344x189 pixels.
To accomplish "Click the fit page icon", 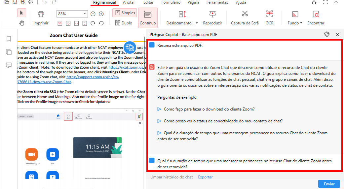I will click(68, 23).
